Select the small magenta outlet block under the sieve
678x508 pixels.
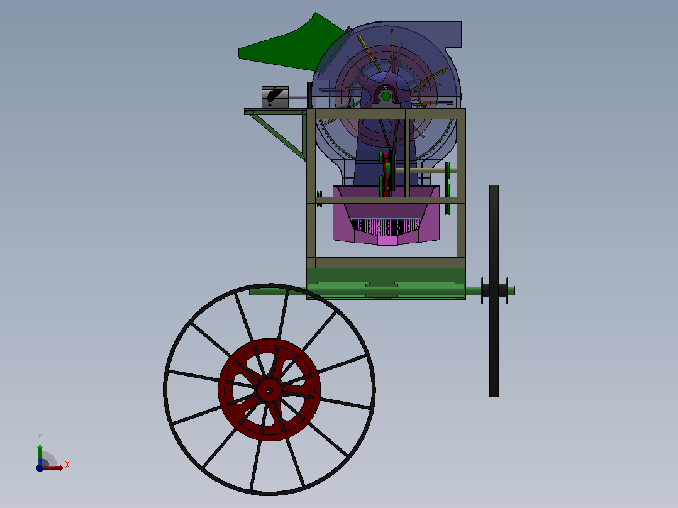[x=387, y=240]
